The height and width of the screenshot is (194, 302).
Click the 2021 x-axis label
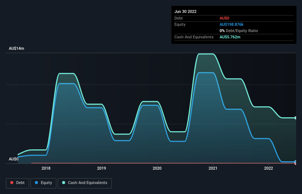click(213, 168)
